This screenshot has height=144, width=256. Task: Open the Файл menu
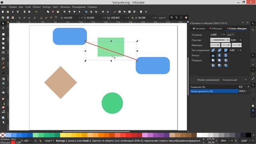coord(4,7)
